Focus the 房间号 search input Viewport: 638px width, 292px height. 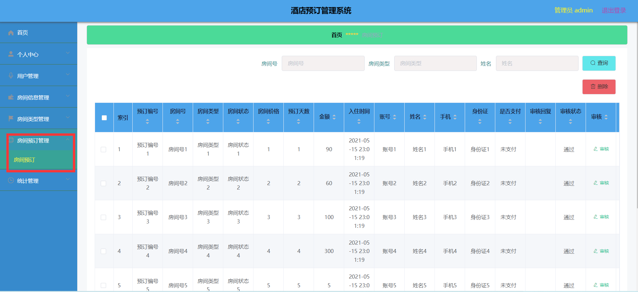[323, 63]
